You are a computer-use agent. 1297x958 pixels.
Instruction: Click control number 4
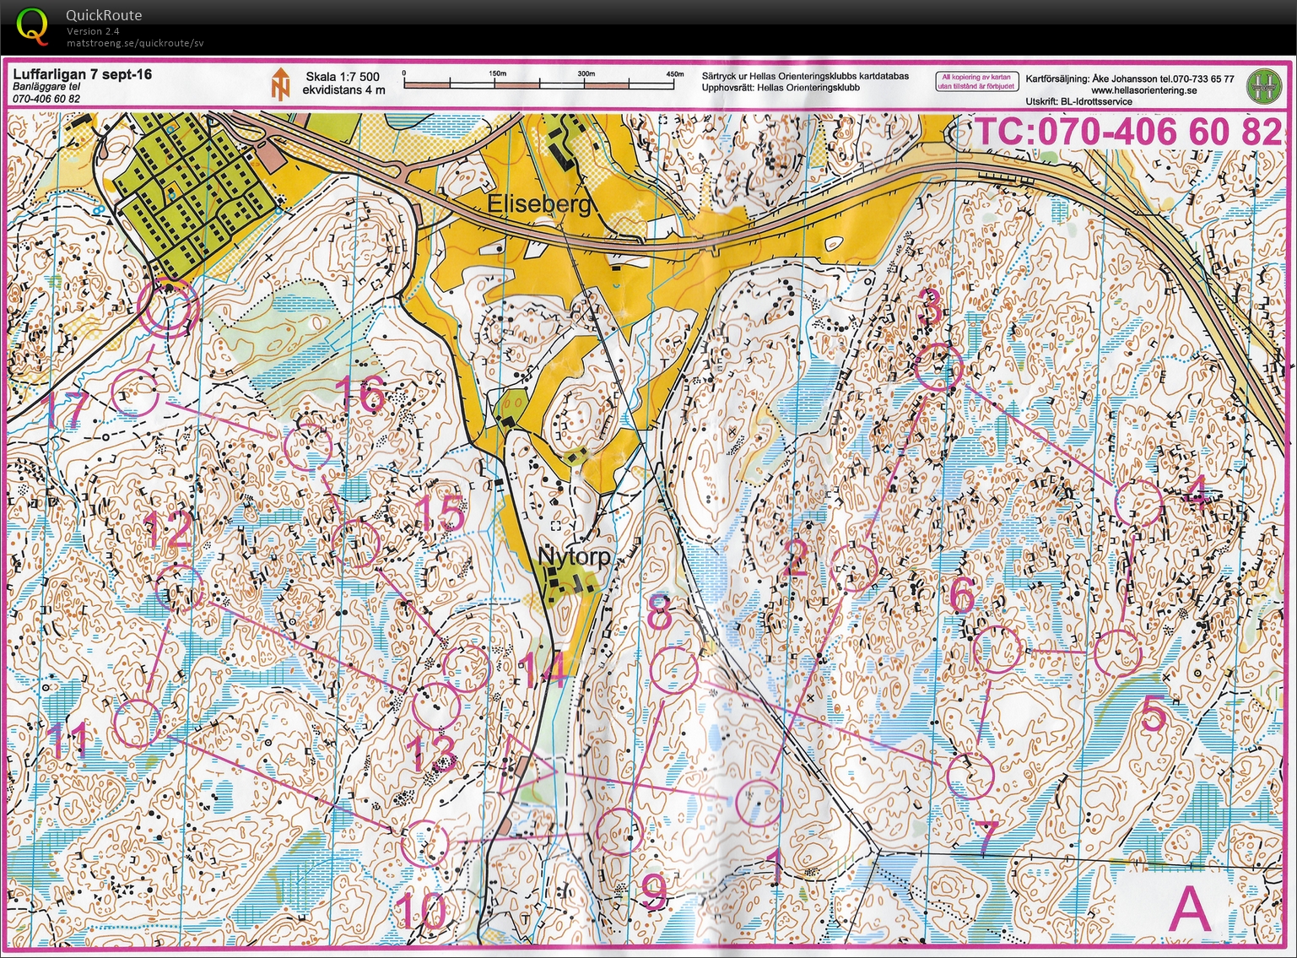point(1197,492)
